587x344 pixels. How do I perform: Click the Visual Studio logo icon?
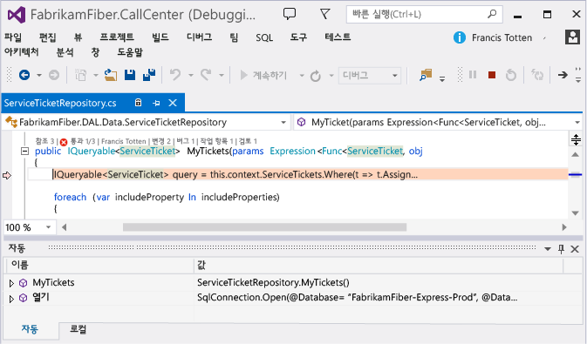tap(17, 15)
